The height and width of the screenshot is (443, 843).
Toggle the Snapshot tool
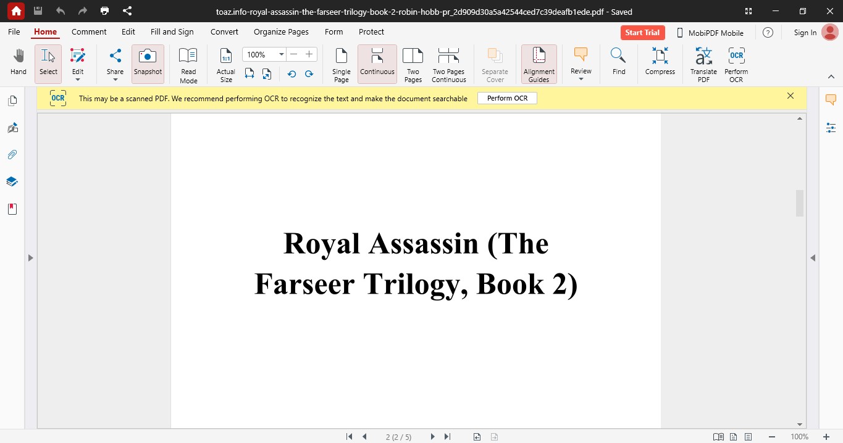tap(148, 63)
